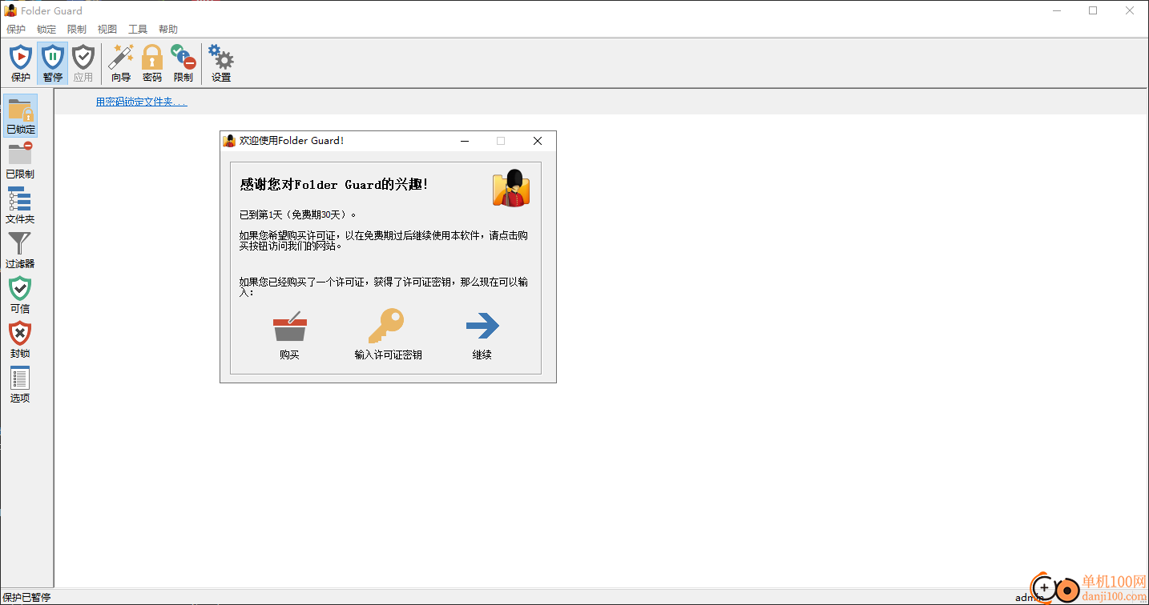Click the guard mascot image in dialog
Screen dimensions: 1149x605
point(511,188)
